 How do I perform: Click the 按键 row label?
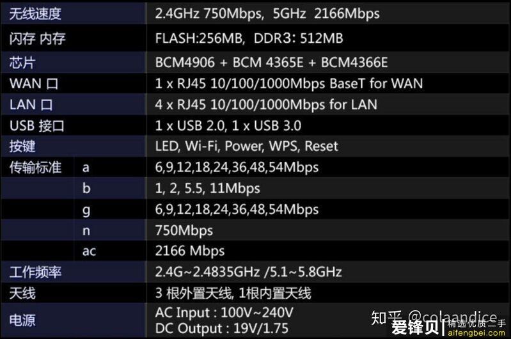point(22,146)
